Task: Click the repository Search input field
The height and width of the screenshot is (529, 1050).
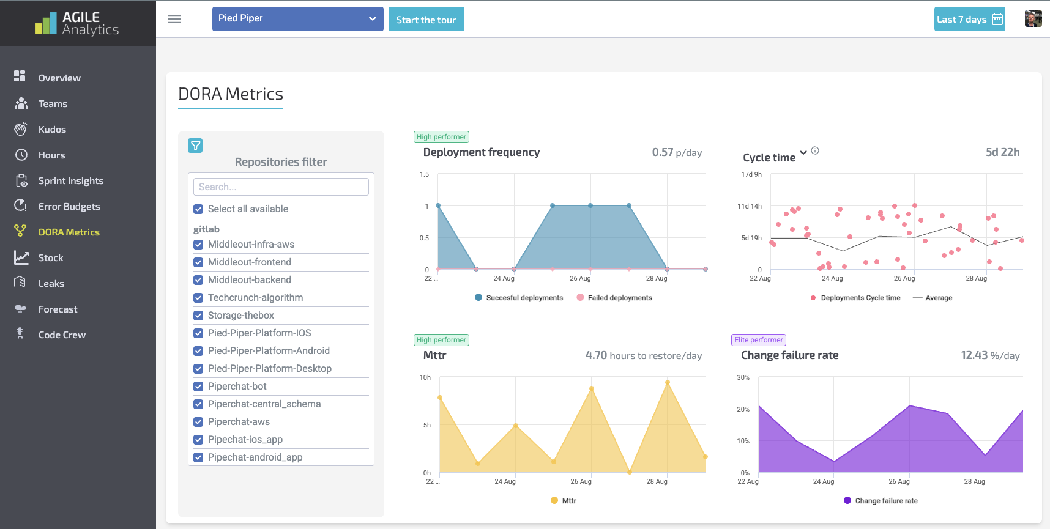Action: (x=281, y=187)
